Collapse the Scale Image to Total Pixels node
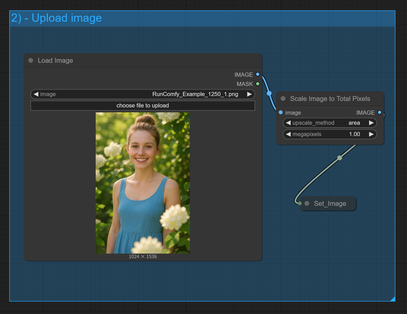This screenshot has height=314, width=407. pos(283,99)
